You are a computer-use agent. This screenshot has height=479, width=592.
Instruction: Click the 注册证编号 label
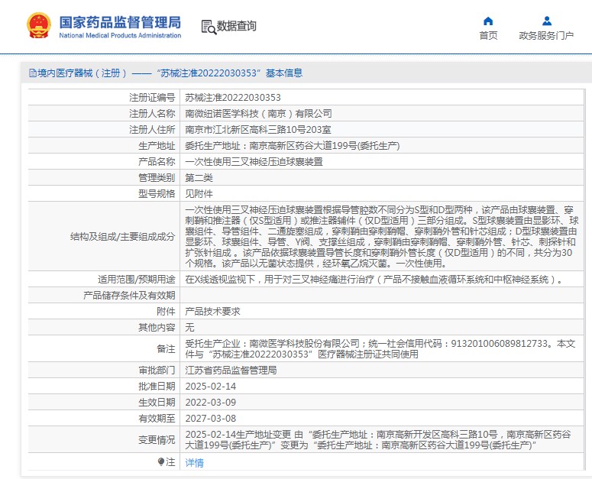152,98
